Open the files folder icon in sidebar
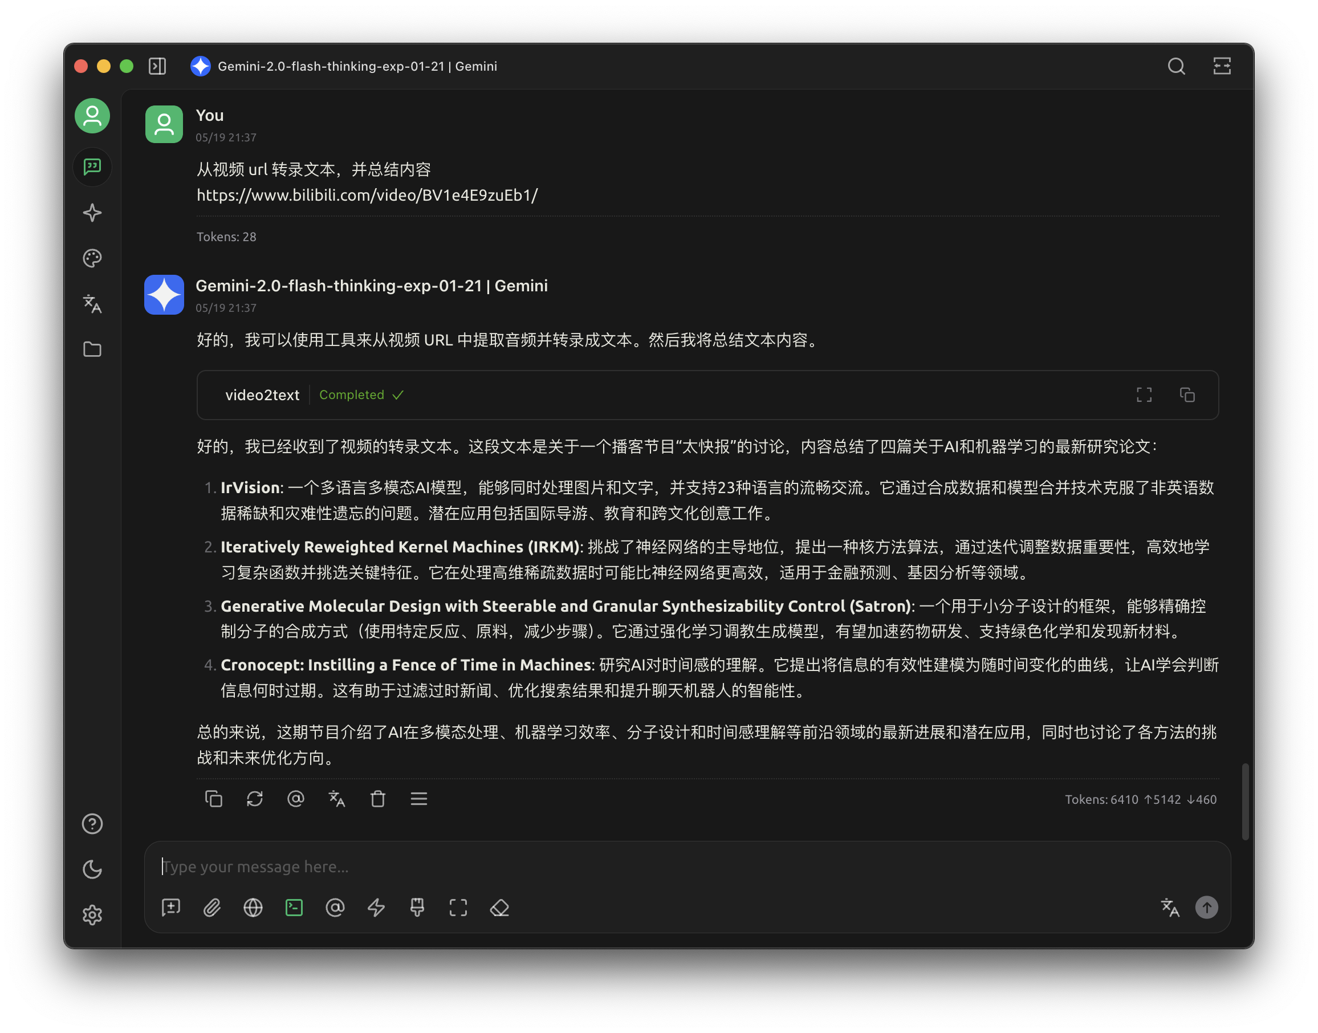 click(92, 349)
